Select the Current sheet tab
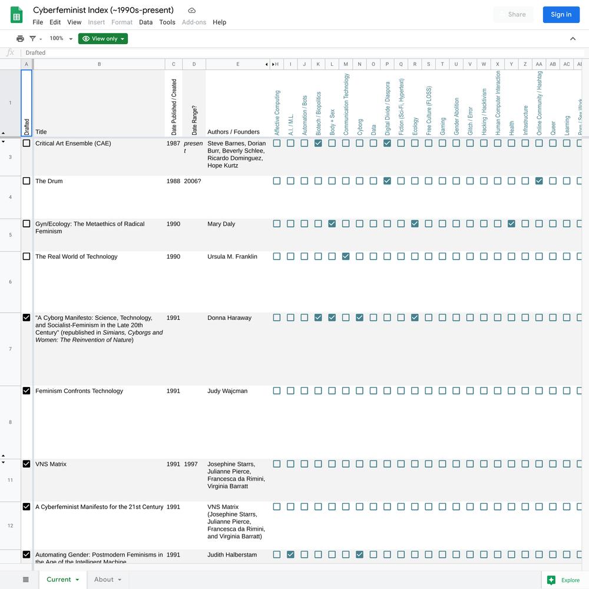This screenshot has height=589, width=589. (x=63, y=580)
